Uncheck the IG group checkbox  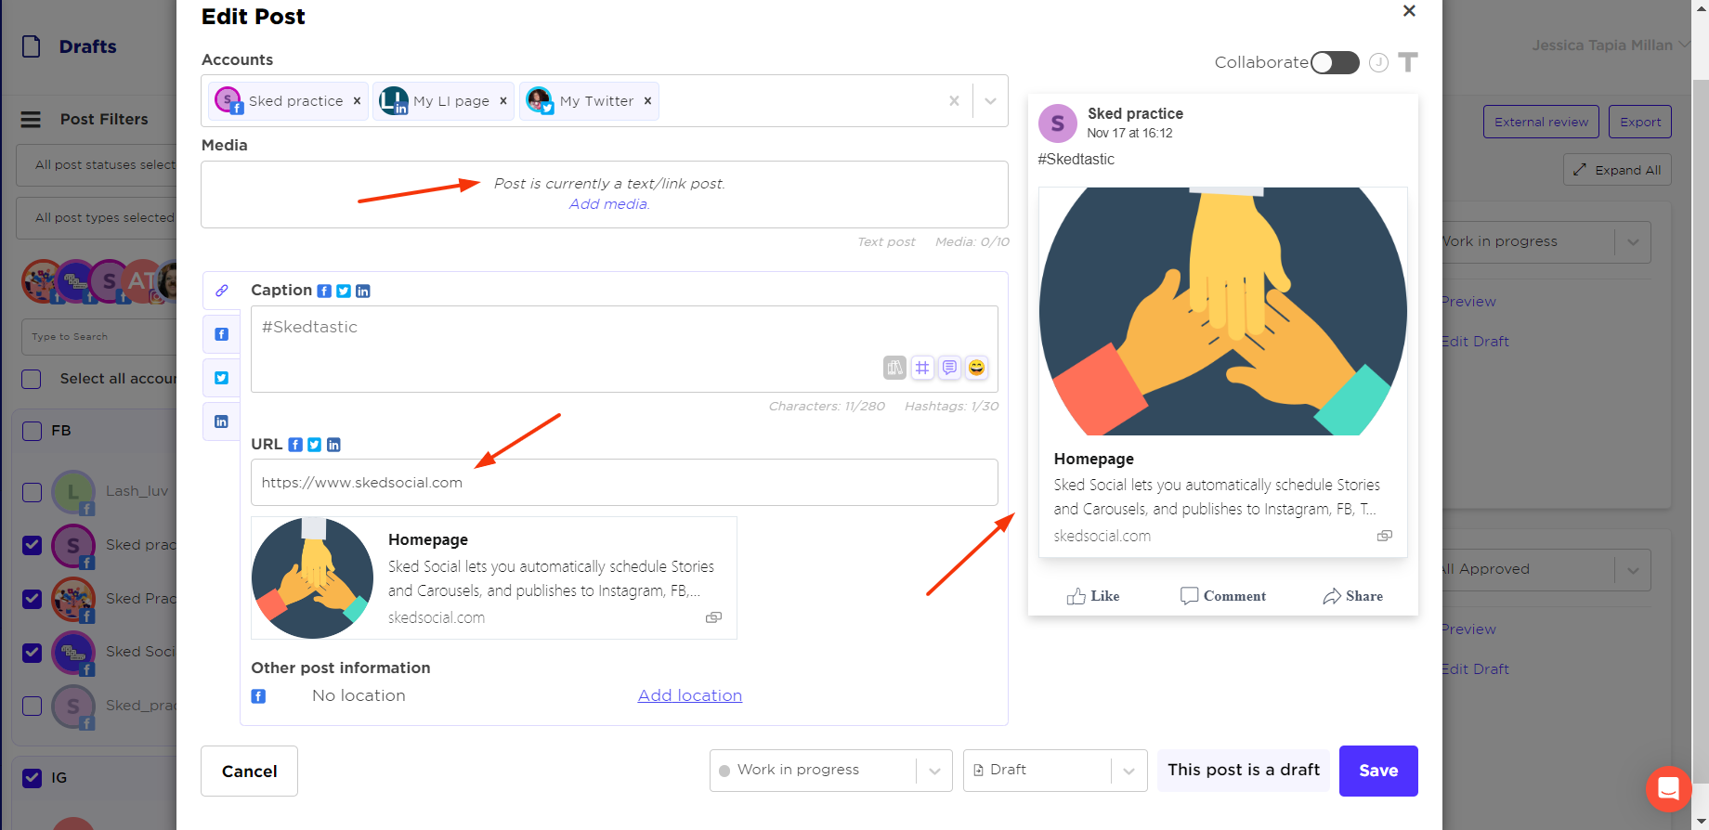tap(32, 778)
